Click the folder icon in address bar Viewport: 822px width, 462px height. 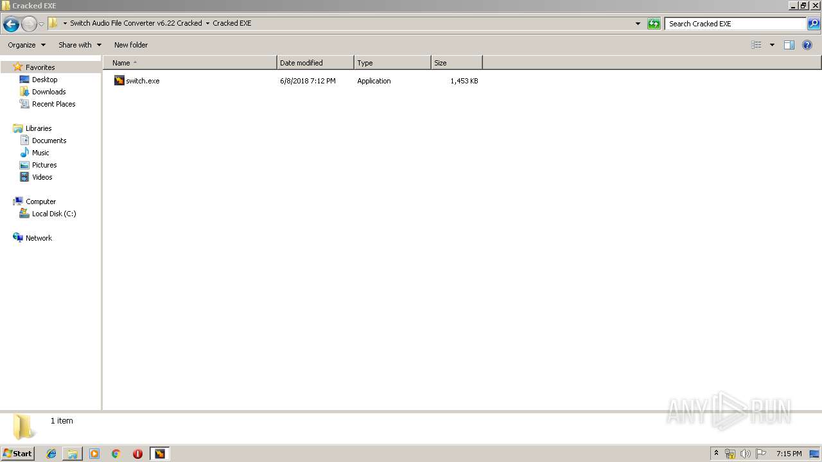(x=53, y=23)
